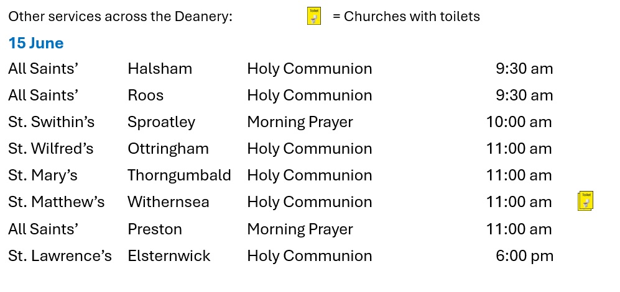Screen dimensions: 620x292
Task: Select the 10:00 am time entry
Action: point(519,122)
